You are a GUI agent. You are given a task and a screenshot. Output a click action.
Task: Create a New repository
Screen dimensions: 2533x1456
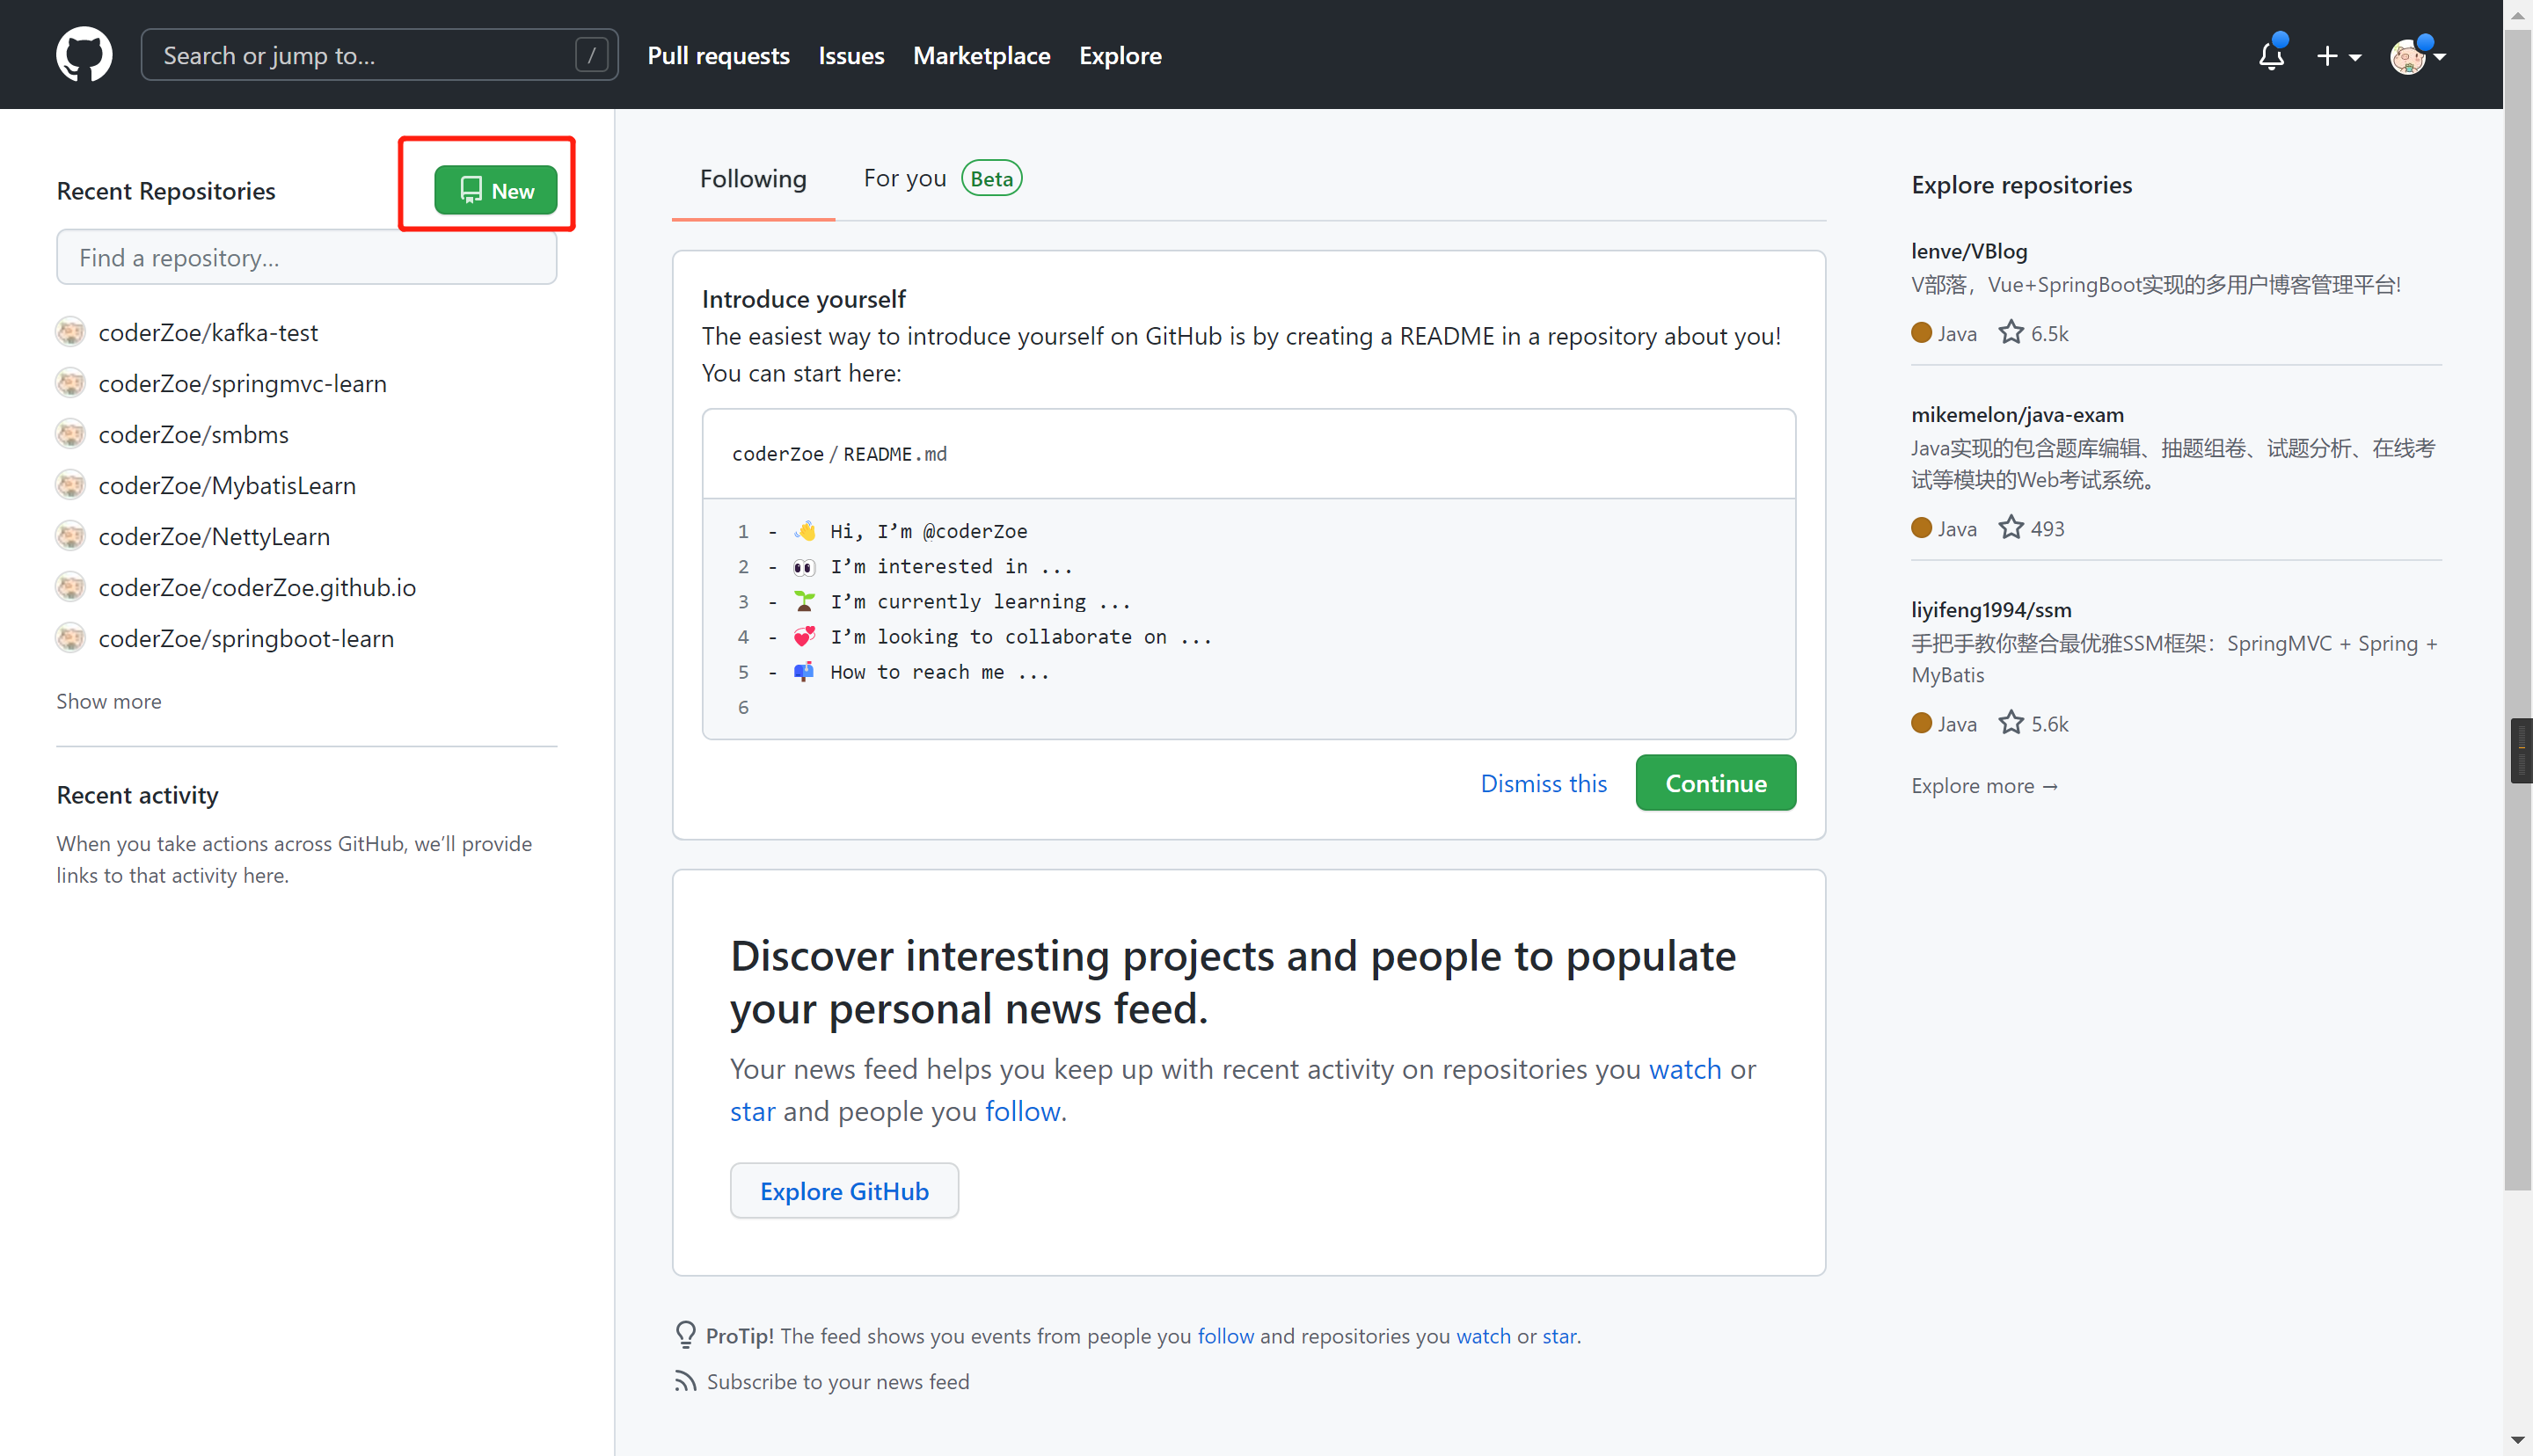495,190
